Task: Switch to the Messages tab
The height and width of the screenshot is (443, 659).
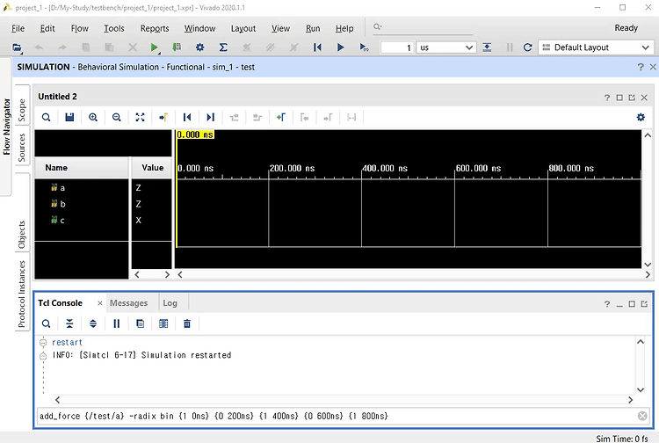Action: 128,303
